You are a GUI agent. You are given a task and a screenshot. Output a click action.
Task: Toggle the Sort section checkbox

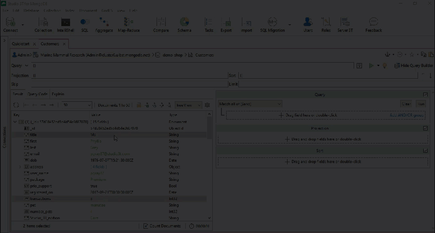coord(425,150)
